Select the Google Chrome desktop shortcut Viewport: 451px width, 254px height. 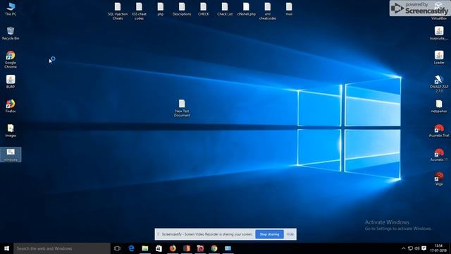point(11,59)
